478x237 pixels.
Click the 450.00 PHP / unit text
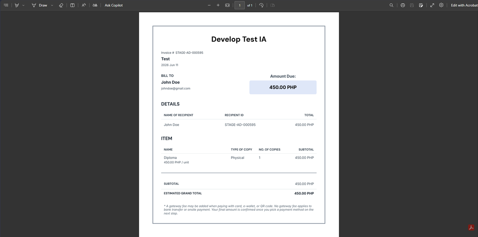tap(176, 163)
